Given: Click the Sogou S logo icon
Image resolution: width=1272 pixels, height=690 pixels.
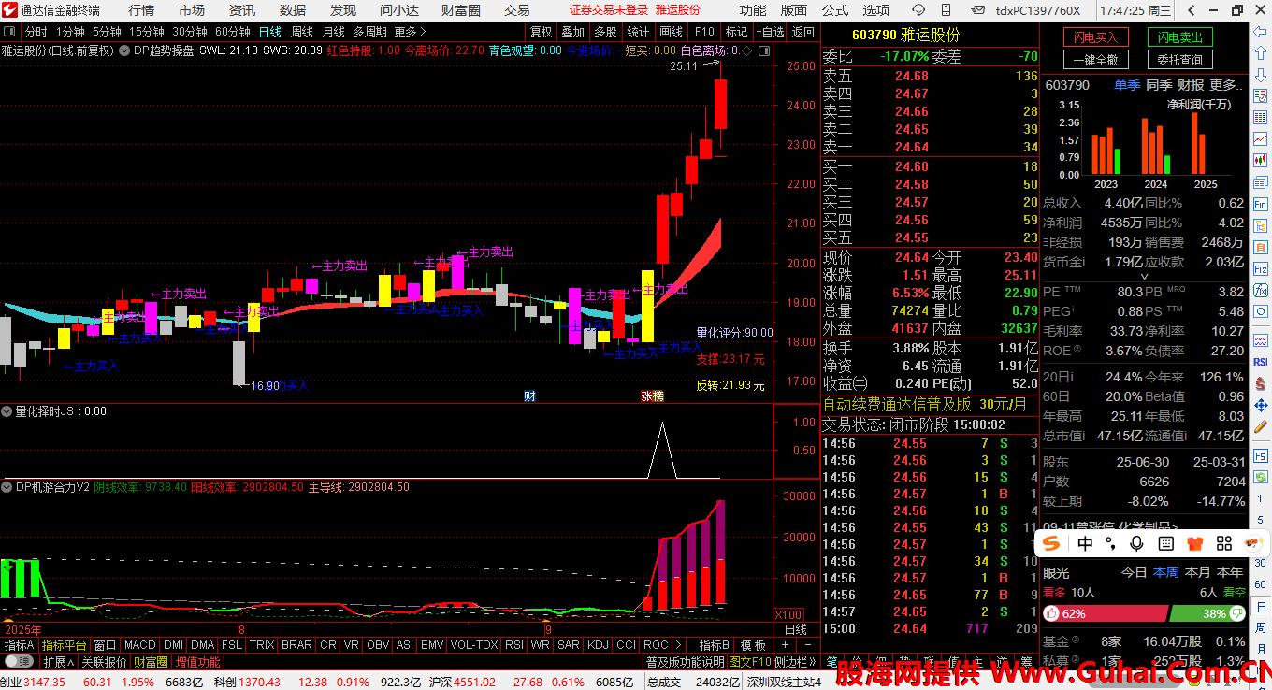Looking at the screenshot, I should [1052, 543].
